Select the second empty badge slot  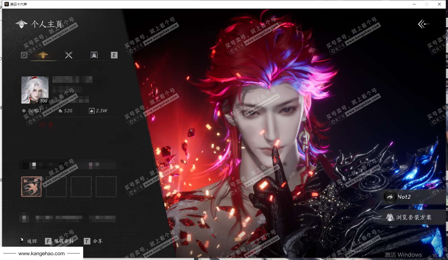click(x=56, y=187)
